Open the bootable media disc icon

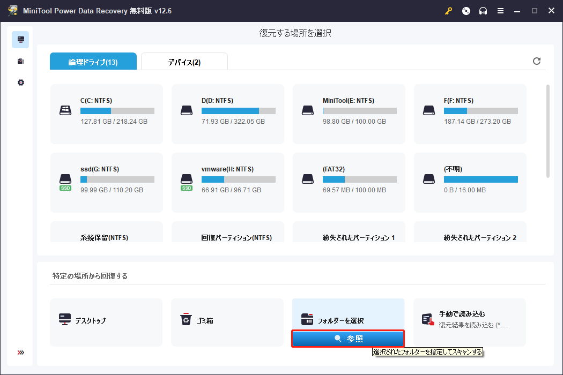[x=466, y=11]
